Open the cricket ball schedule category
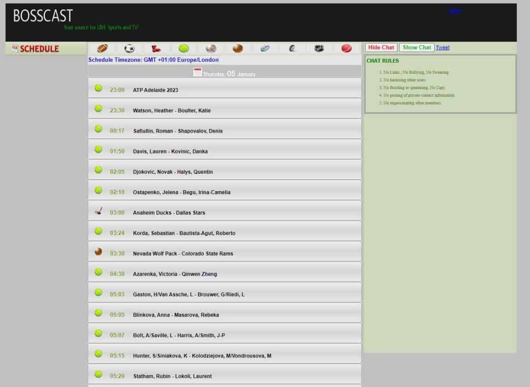 point(347,47)
